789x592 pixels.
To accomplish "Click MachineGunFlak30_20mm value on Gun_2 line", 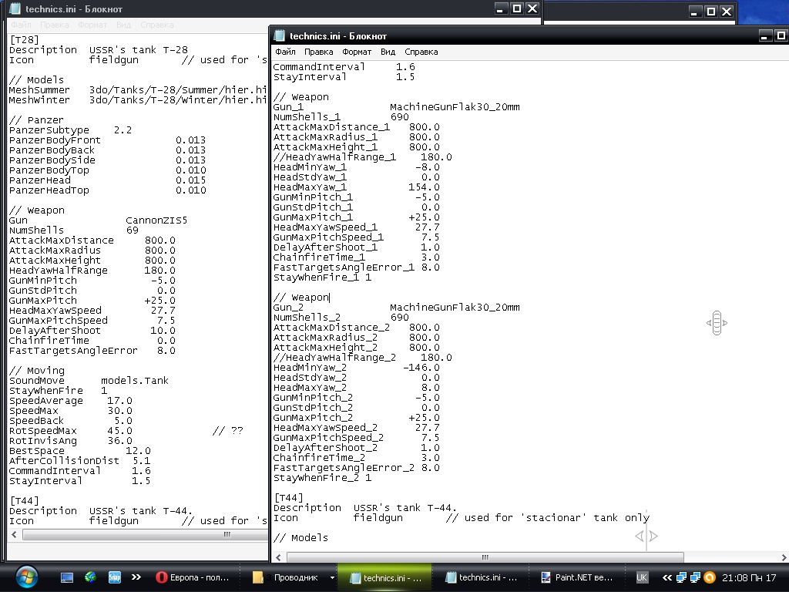I will tap(455, 308).
